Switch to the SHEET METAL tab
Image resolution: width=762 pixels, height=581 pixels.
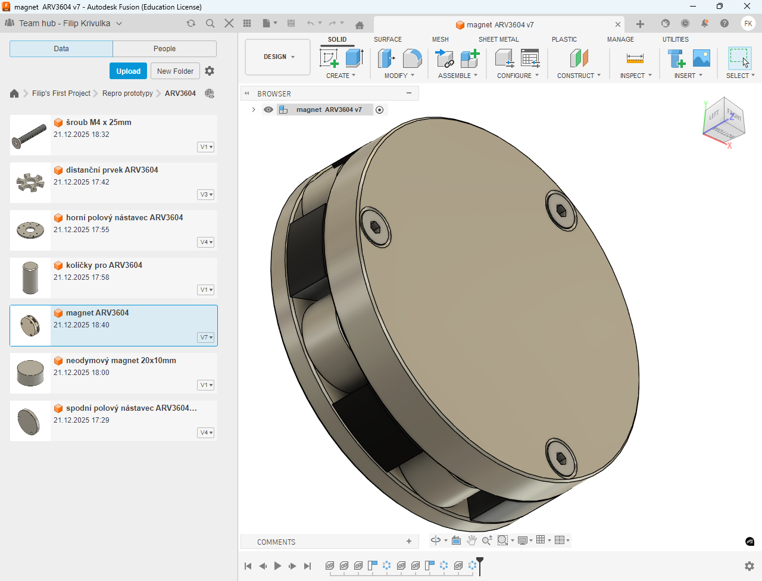[x=498, y=39]
